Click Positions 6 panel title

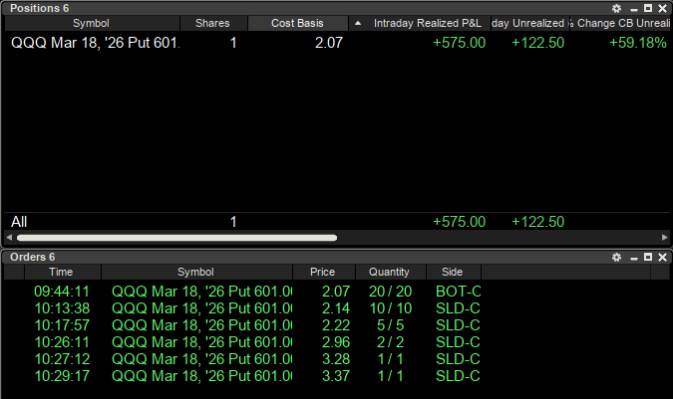(40, 9)
